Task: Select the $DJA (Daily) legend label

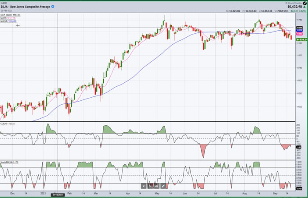Action: pos(11,14)
